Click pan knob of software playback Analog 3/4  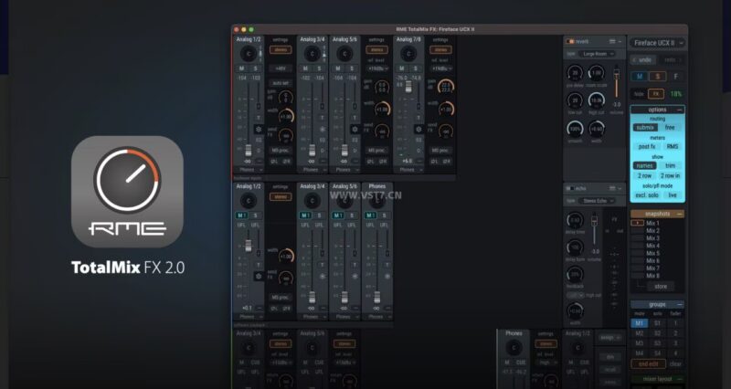(x=313, y=201)
